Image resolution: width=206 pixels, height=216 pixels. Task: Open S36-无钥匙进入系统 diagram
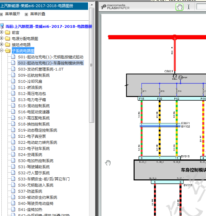36,185
